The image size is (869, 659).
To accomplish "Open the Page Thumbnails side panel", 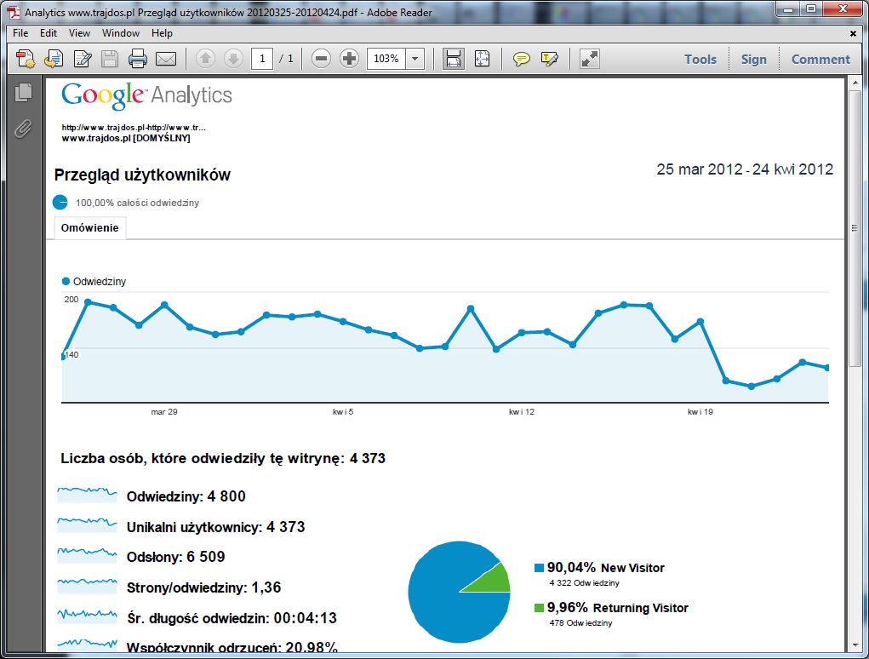I will 23,92.
